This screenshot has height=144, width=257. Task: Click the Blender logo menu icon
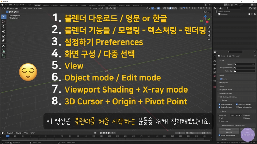click(x=2, y=5)
